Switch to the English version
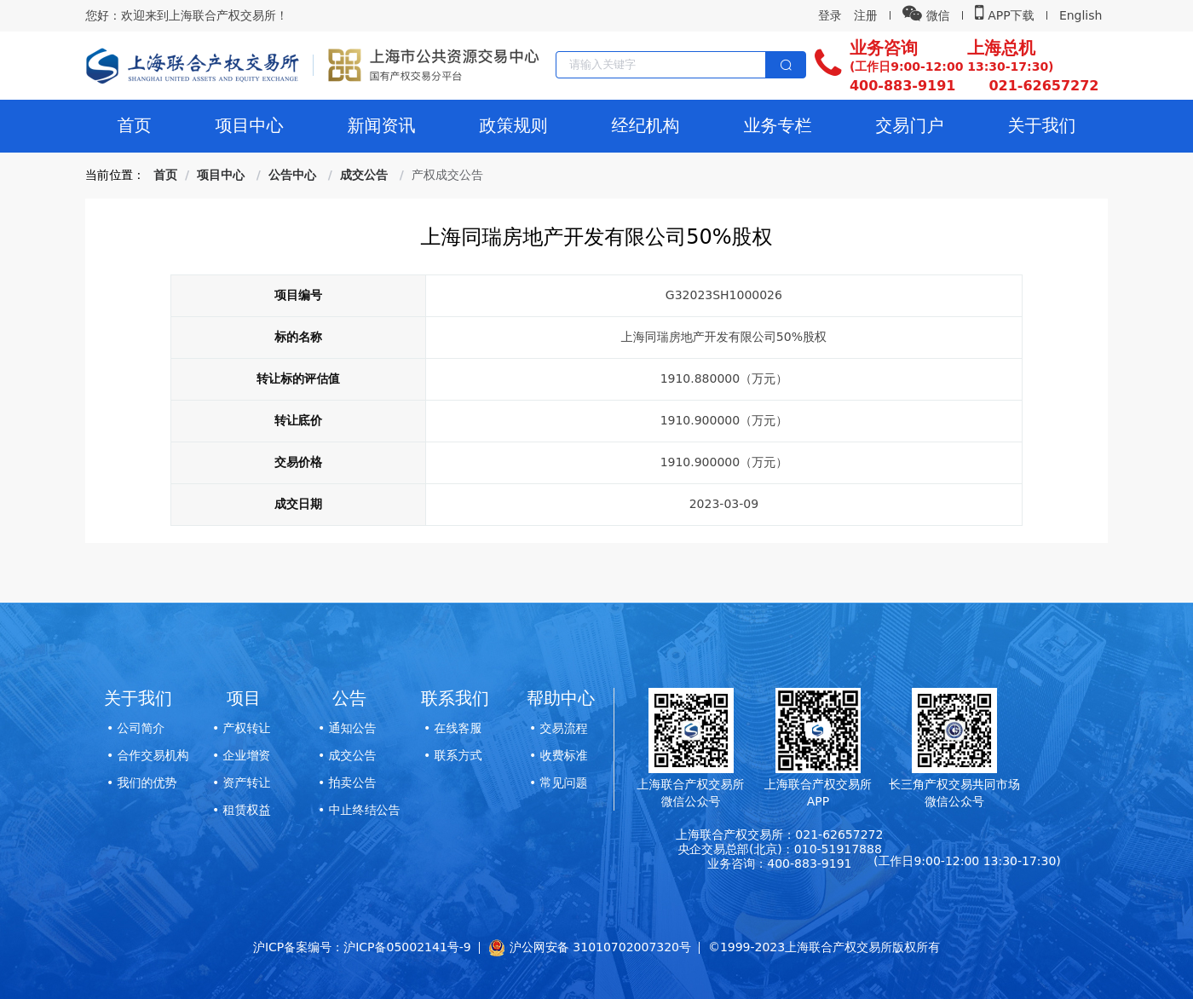 click(x=1080, y=15)
